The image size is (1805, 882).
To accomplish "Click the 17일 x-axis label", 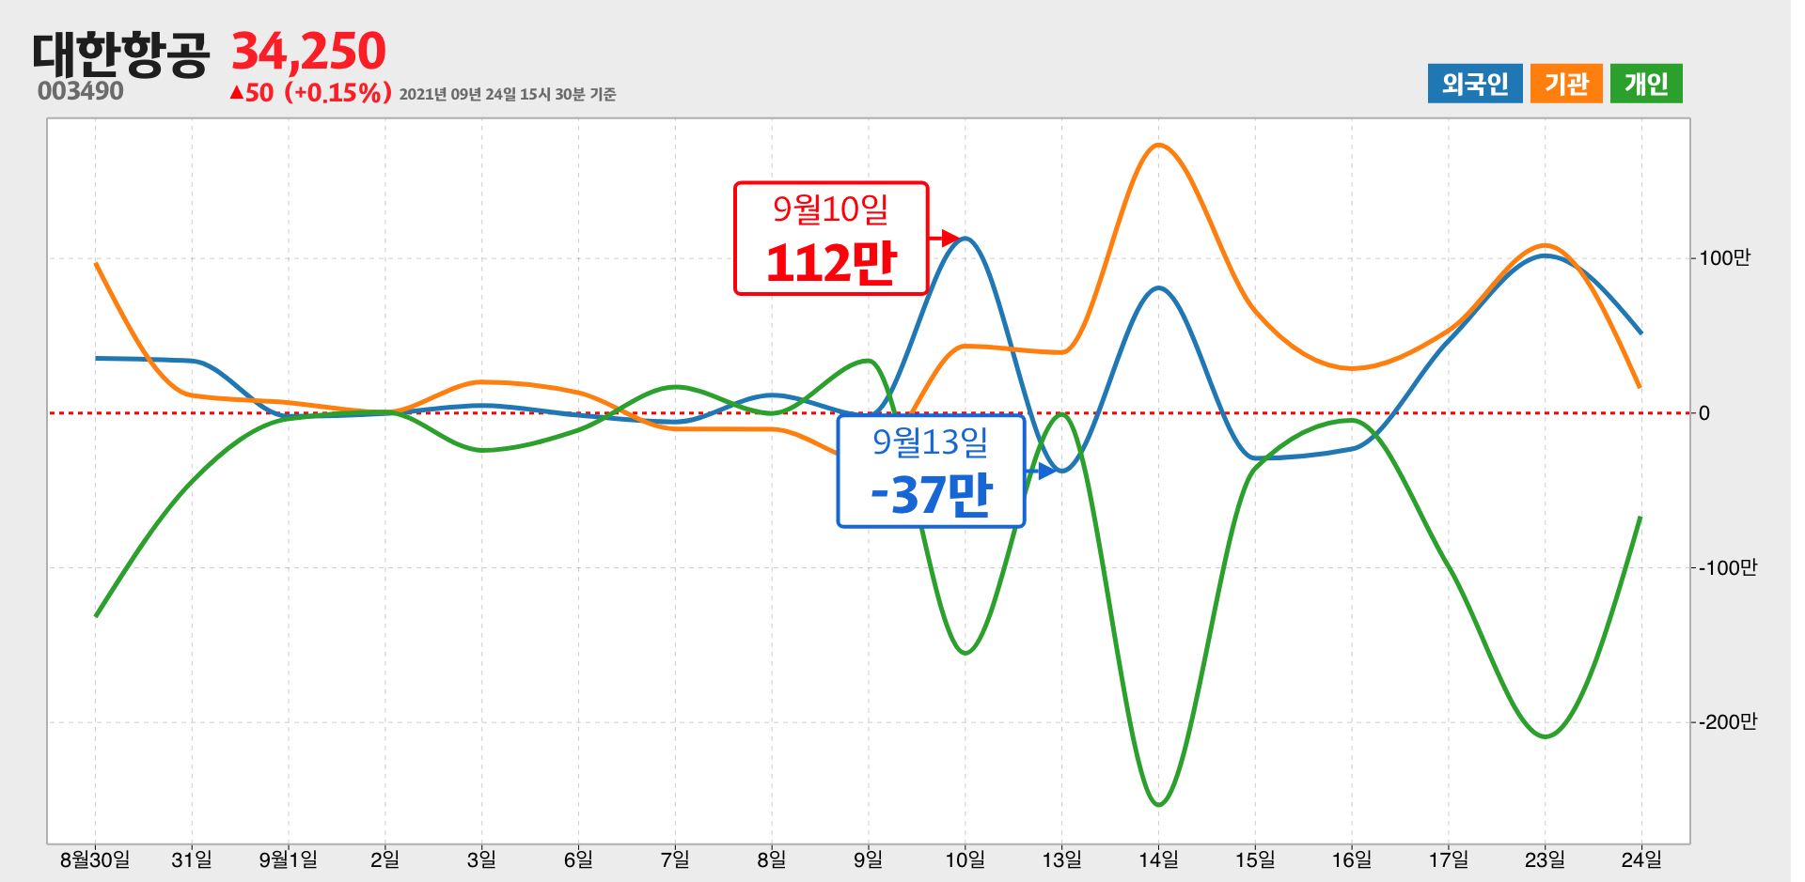I will [1449, 859].
